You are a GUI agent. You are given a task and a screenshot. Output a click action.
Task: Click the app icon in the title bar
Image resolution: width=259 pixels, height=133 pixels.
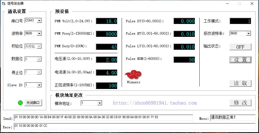[4, 3]
